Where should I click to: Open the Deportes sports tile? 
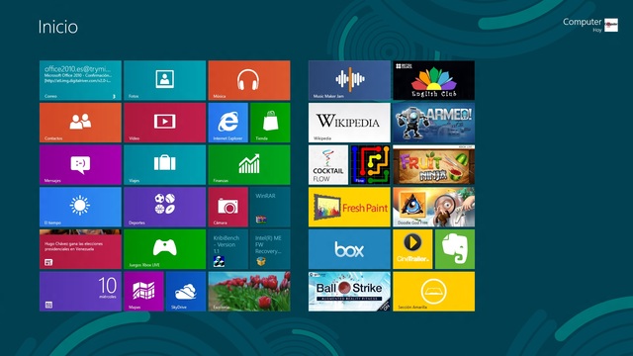165,207
